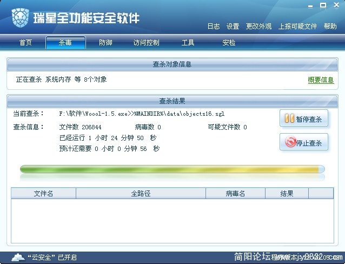
Task: Click the “云安全”已开启 status text
Action: [x=52, y=257]
